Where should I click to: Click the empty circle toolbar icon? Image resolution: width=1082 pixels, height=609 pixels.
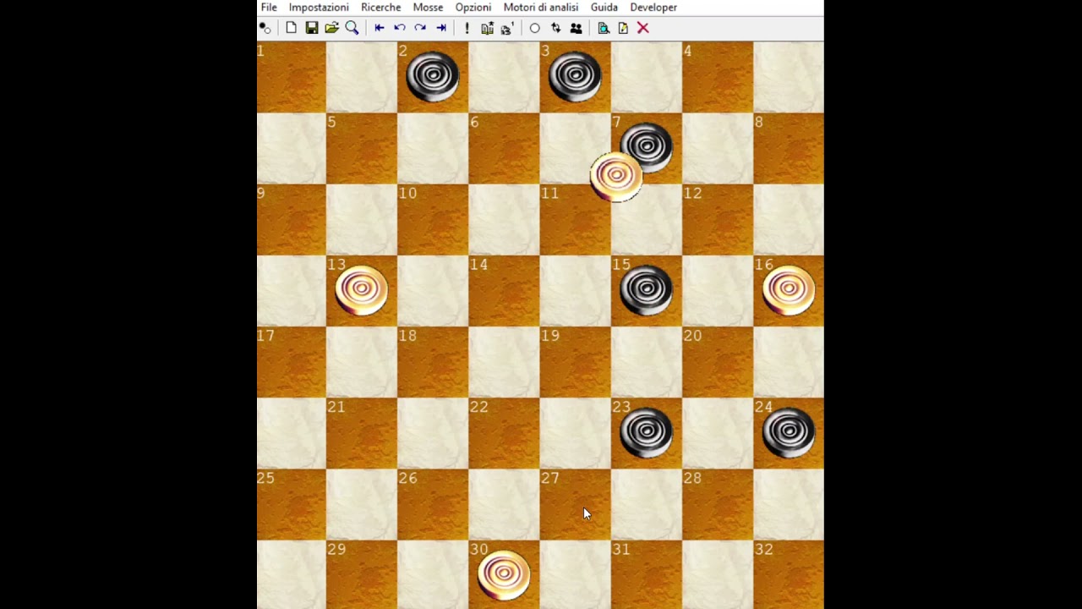click(x=534, y=28)
